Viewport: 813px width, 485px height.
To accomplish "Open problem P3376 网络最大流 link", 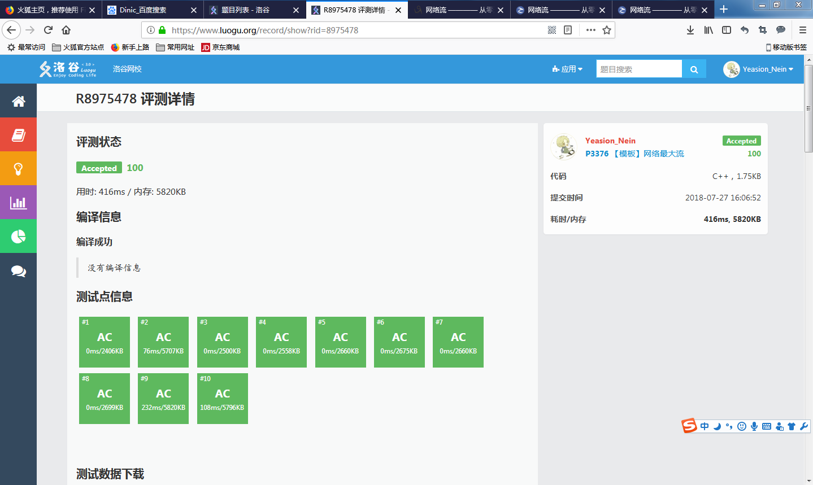I will (x=634, y=154).
